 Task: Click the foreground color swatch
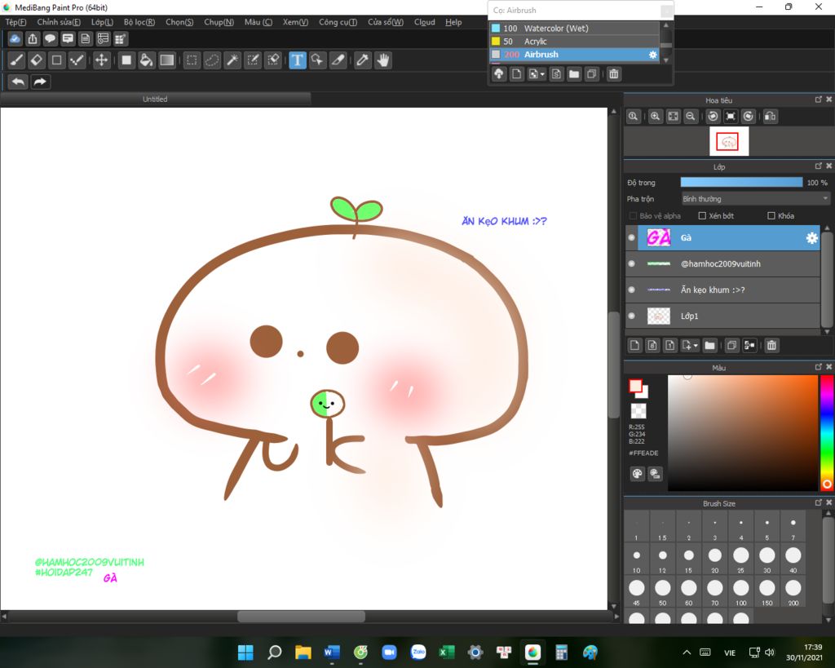coord(635,386)
